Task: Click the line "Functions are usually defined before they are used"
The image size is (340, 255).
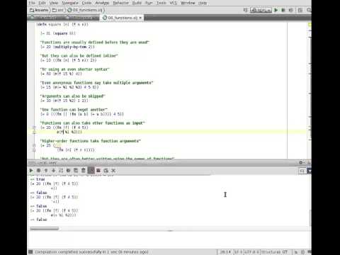Action: pyautogui.click(x=95, y=42)
